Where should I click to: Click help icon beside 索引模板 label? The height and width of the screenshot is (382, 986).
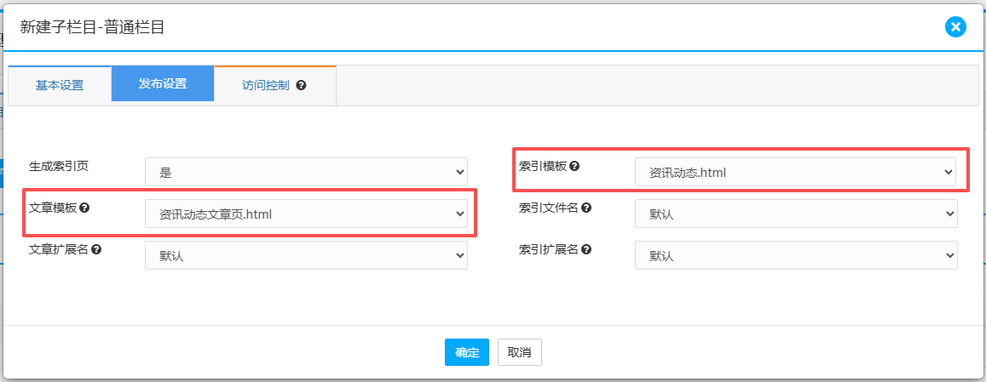(574, 166)
